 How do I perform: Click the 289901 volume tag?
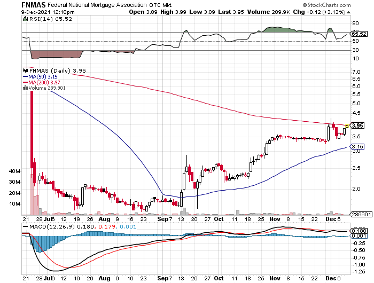point(361,214)
